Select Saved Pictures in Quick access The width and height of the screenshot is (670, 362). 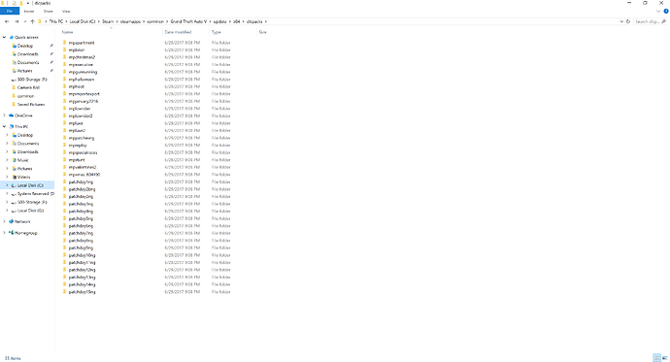pos(31,104)
